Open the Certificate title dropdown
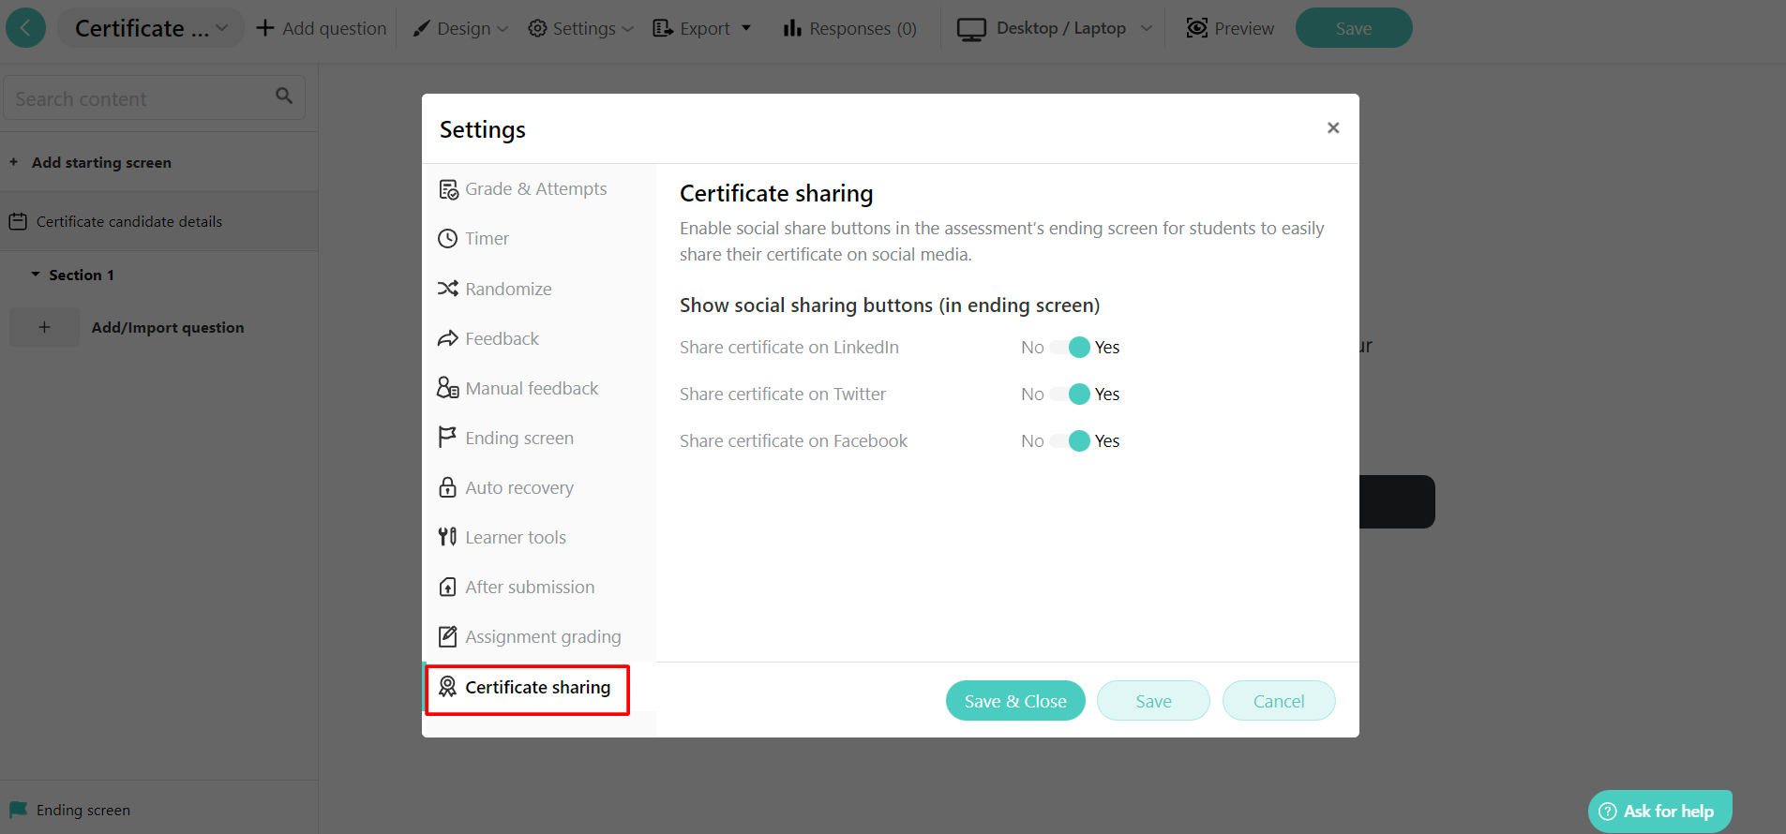Image resolution: width=1786 pixels, height=834 pixels. click(x=151, y=28)
